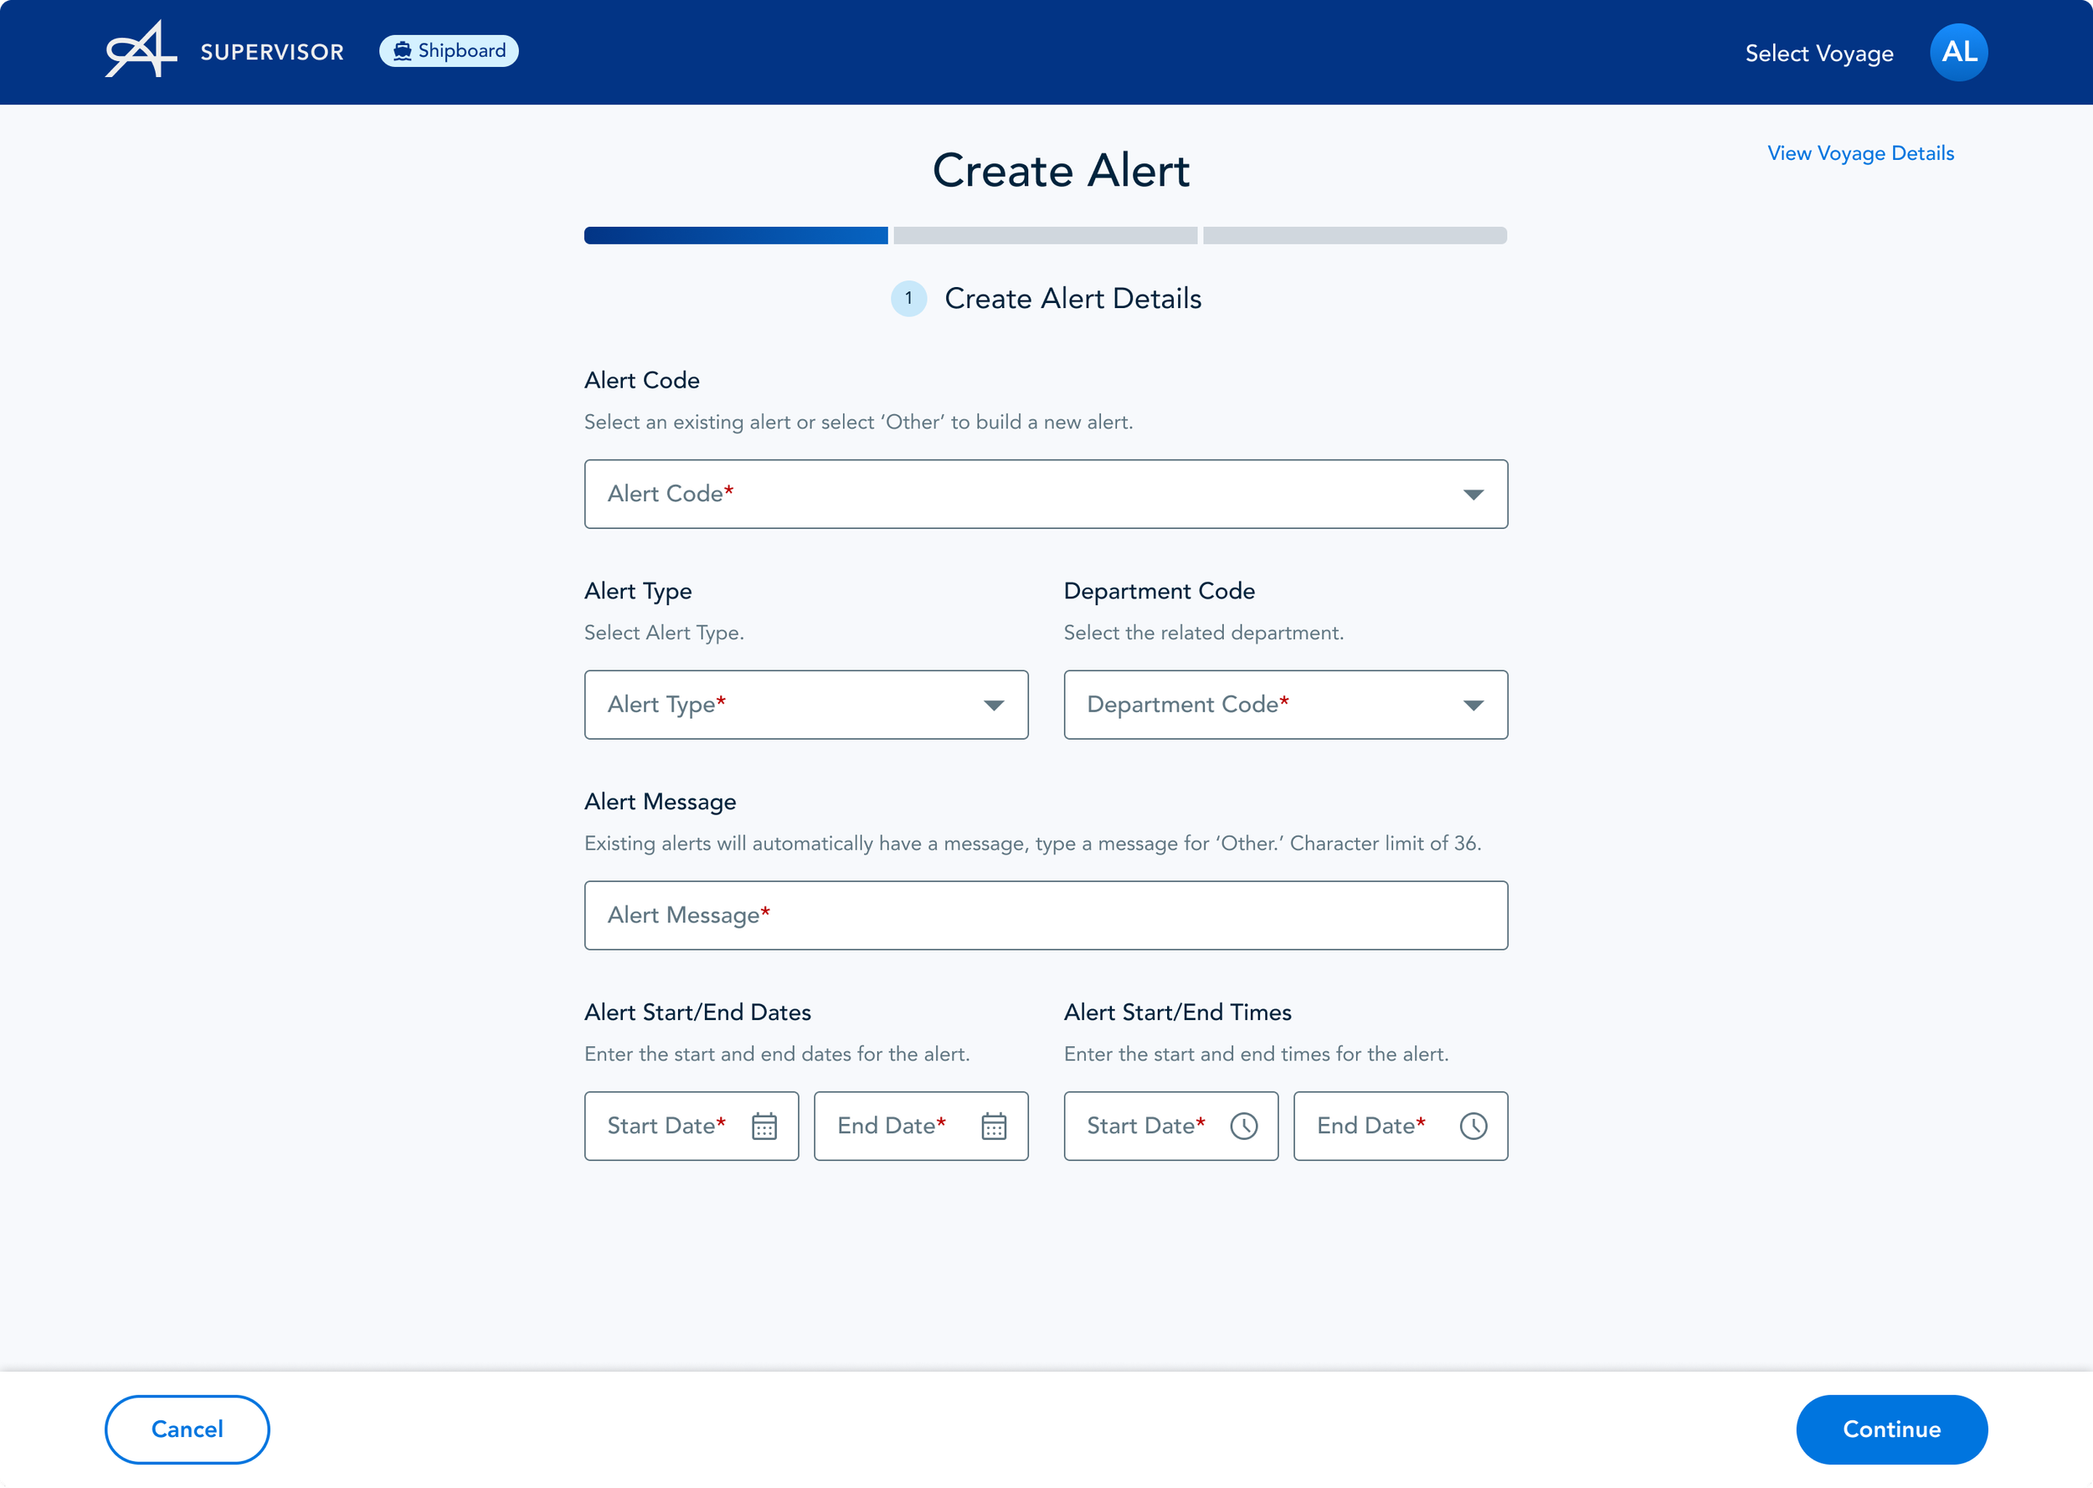Viewport: 2093px width, 1488px height.
Task: Expand the Alert Type dropdown
Action: (994, 705)
